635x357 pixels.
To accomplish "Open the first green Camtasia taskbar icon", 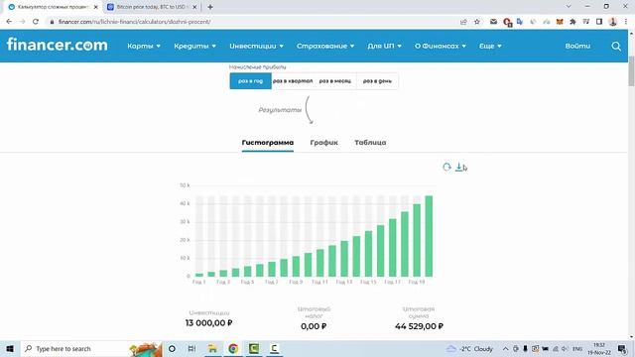I will [x=254, y=348].
